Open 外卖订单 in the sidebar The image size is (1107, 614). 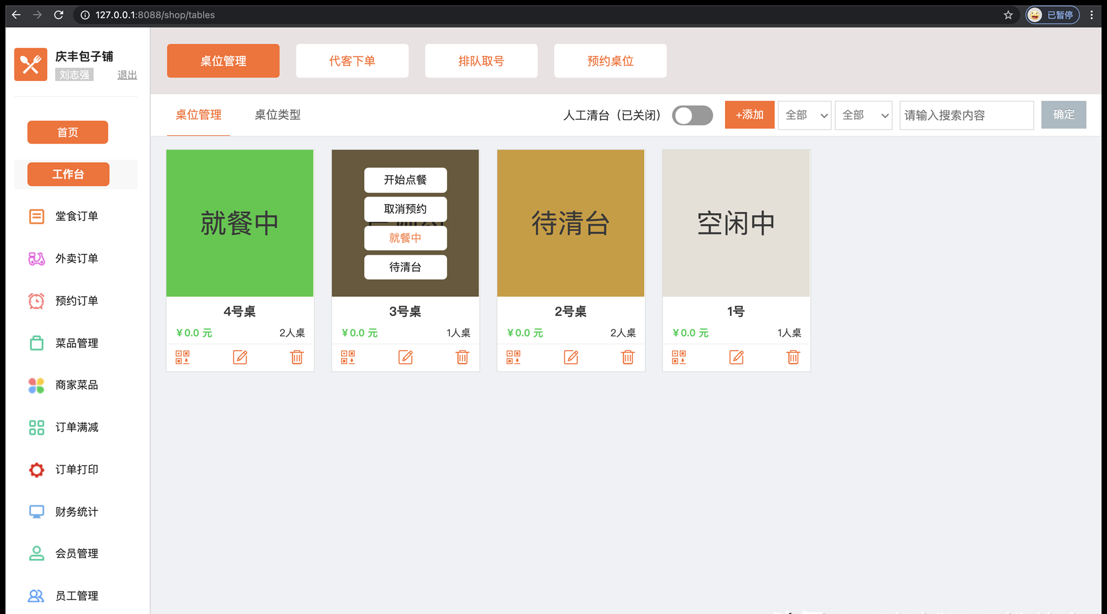pos(76,259)
